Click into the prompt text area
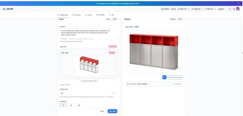Viewport: 243px width, 116px height. click(x=88, y=34)
